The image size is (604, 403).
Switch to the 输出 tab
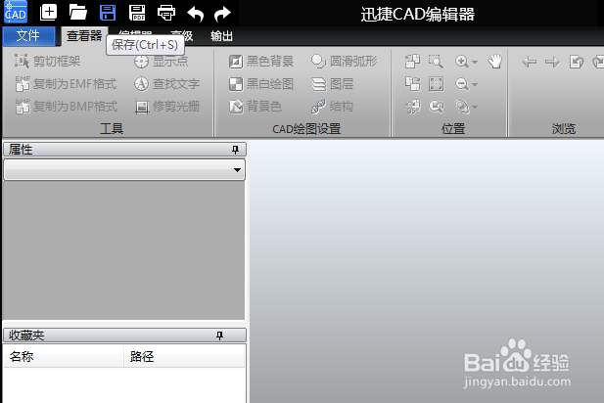click(x=221, y=36)
